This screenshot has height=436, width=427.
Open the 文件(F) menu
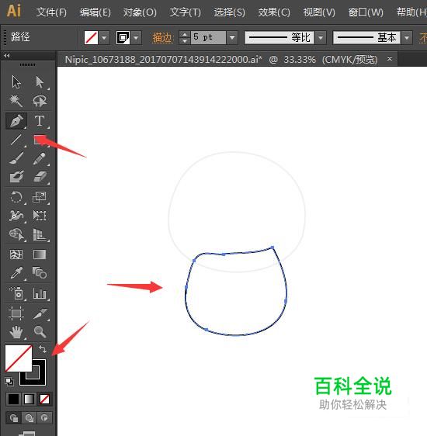point(51,12)
